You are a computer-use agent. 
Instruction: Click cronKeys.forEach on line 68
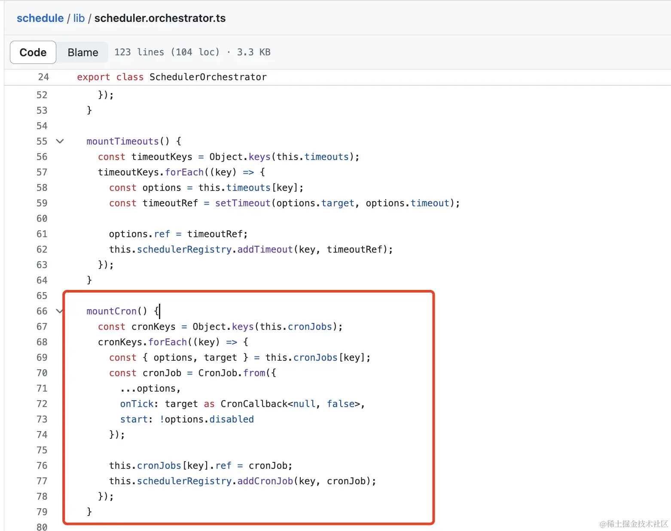point(142,342)
